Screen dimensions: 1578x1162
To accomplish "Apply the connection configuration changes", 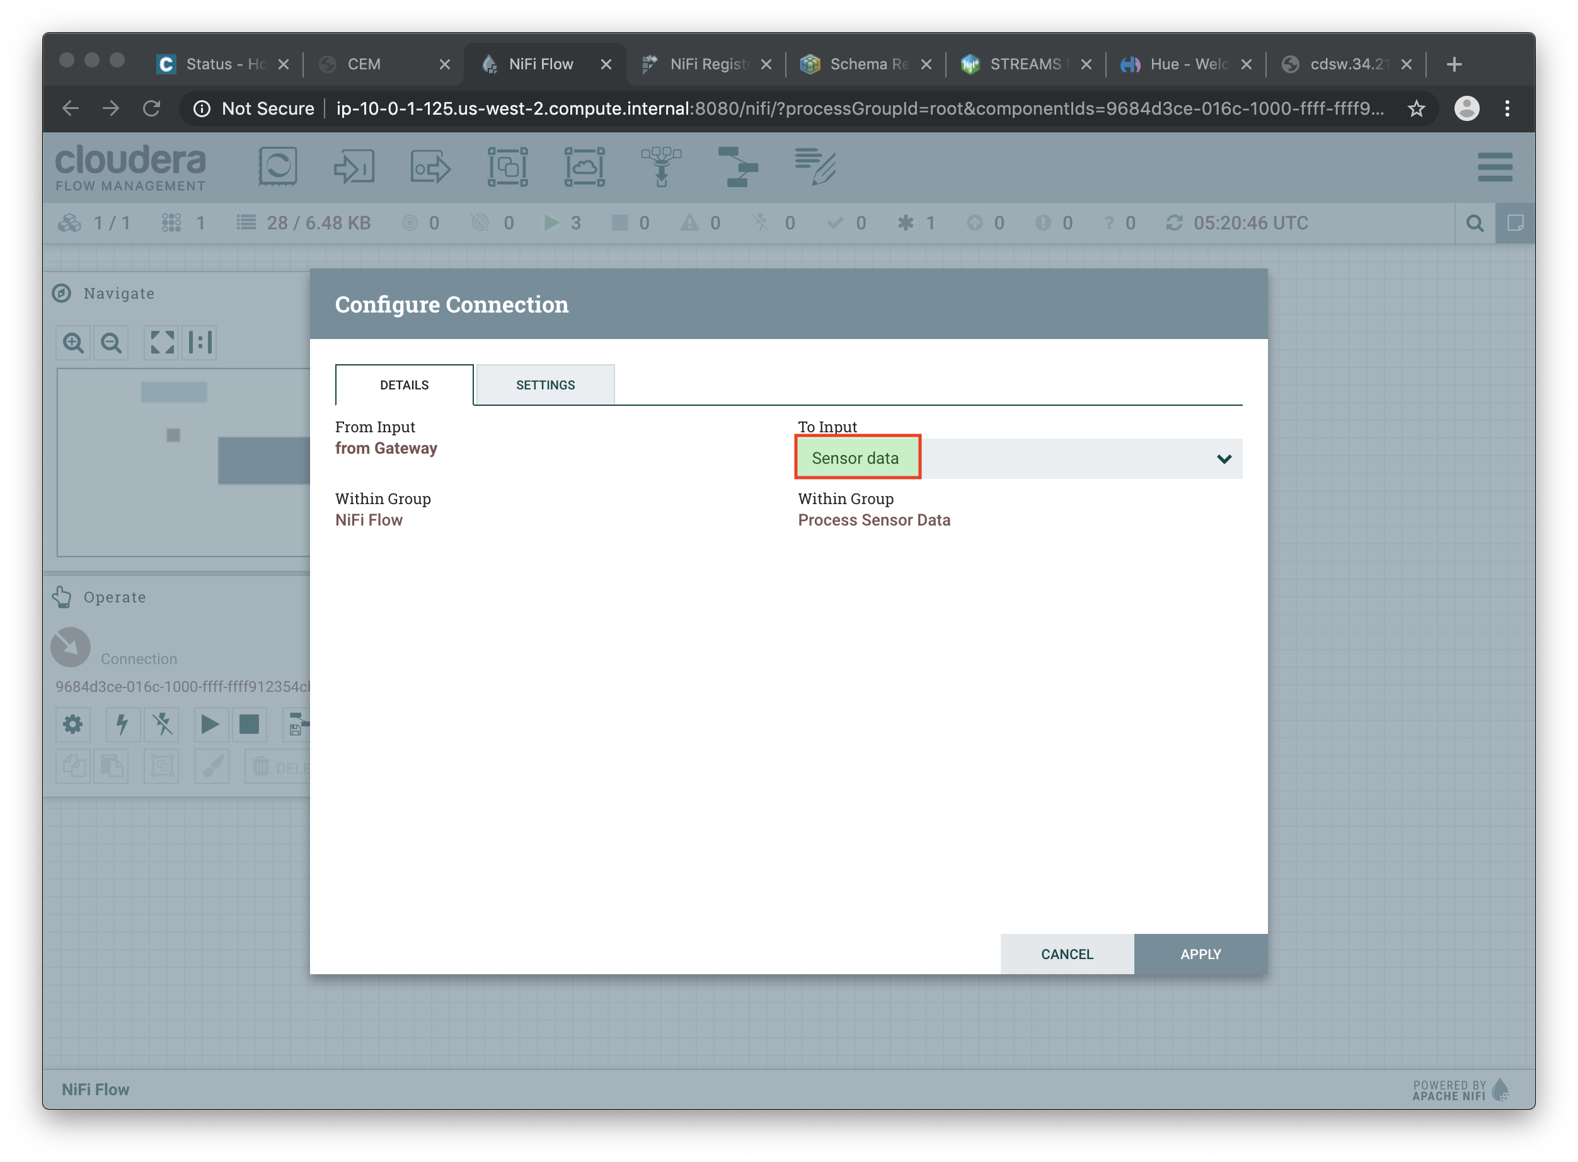I will 1199,954.
